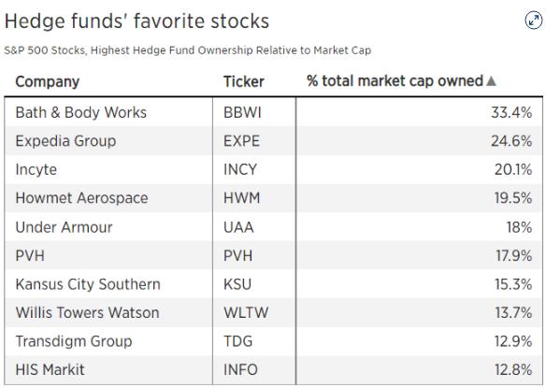
Task: Select the 12.8% value for INFO
Action: coord(513,369)
